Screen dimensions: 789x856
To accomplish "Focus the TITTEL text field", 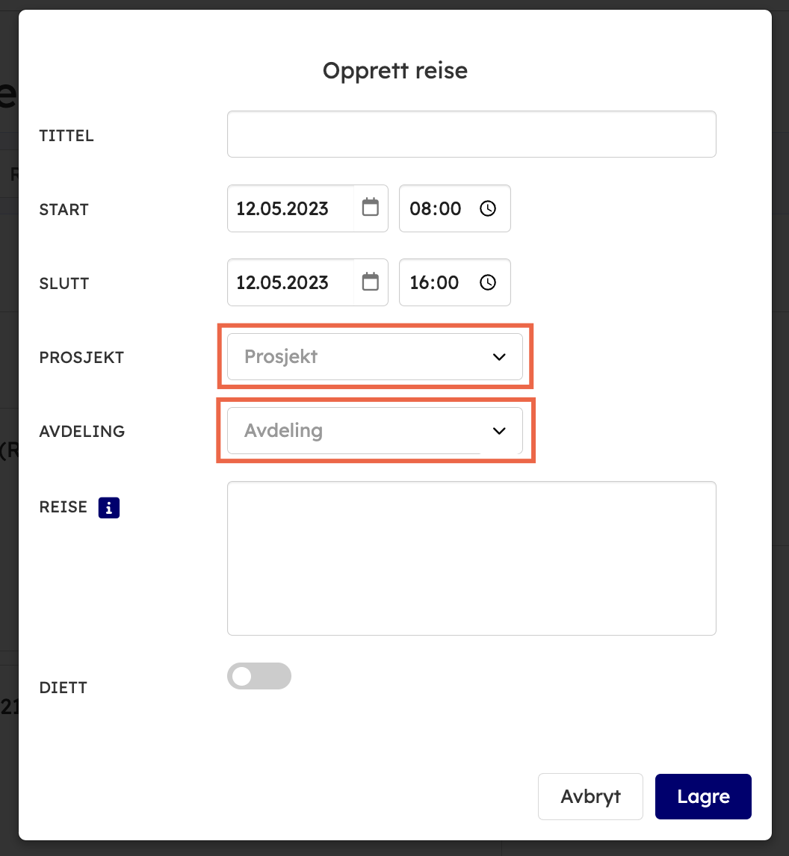I will [x=471, y=134].
